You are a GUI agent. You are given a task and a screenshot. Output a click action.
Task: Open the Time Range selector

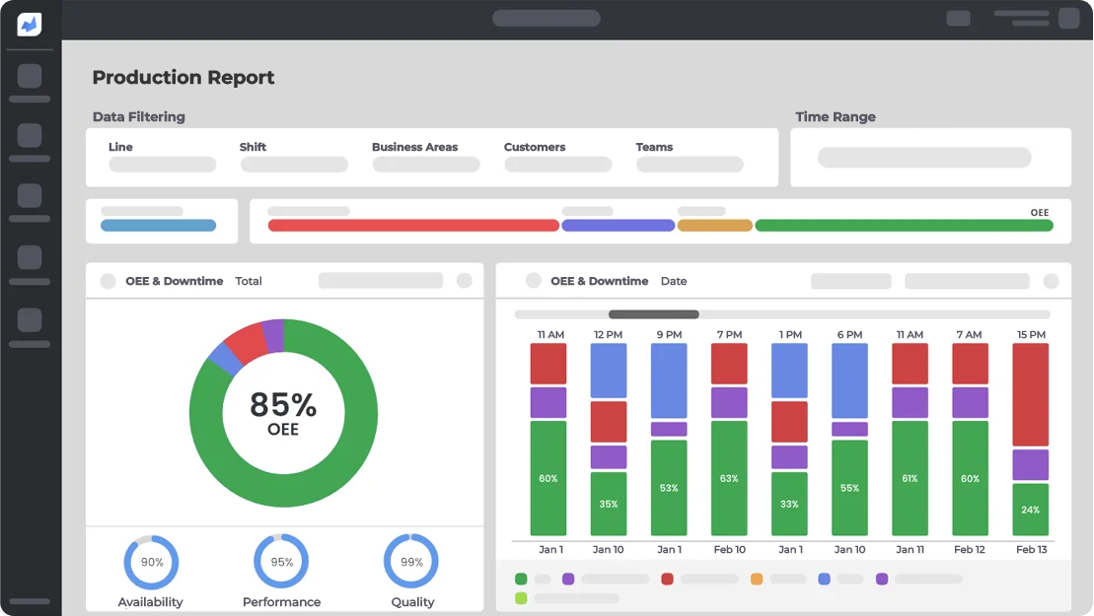(924, 158)
